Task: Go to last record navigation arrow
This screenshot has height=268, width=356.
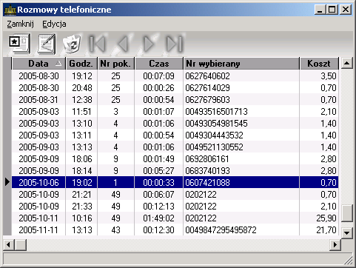Action: (x=175, y=44)
